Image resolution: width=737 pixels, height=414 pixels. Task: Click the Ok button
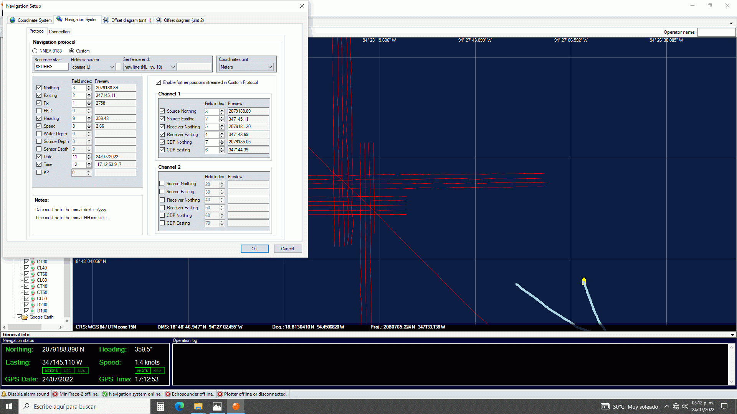(x=254, y=249)
